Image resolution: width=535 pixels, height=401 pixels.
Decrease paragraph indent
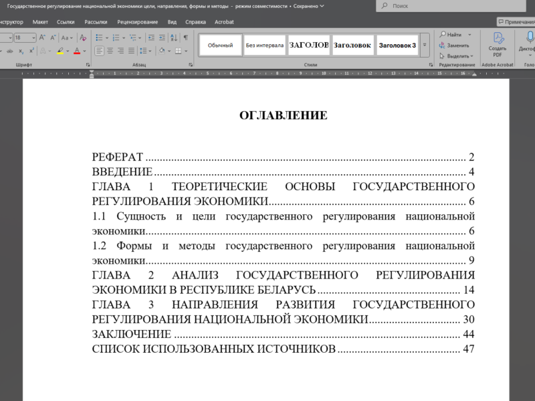(x=151, y=37)
